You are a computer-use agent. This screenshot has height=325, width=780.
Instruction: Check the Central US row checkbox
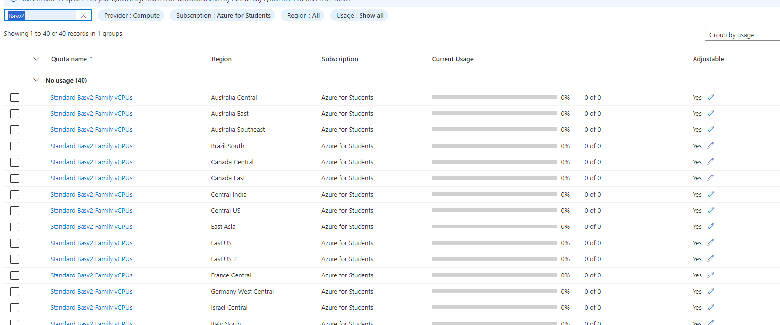(x=15, y=211)
